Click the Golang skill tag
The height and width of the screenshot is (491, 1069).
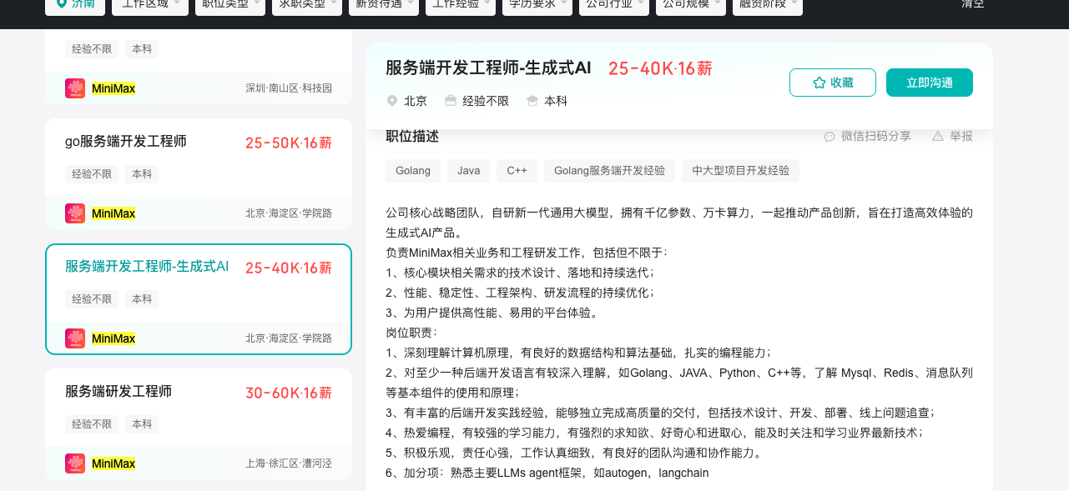point(413,171)
